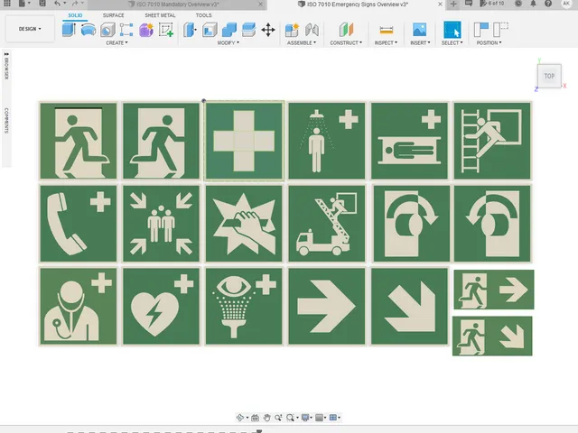Expand the BROWSER side panel
The width and height of the screenshot is (578, 433).
[x=6, y=66]
